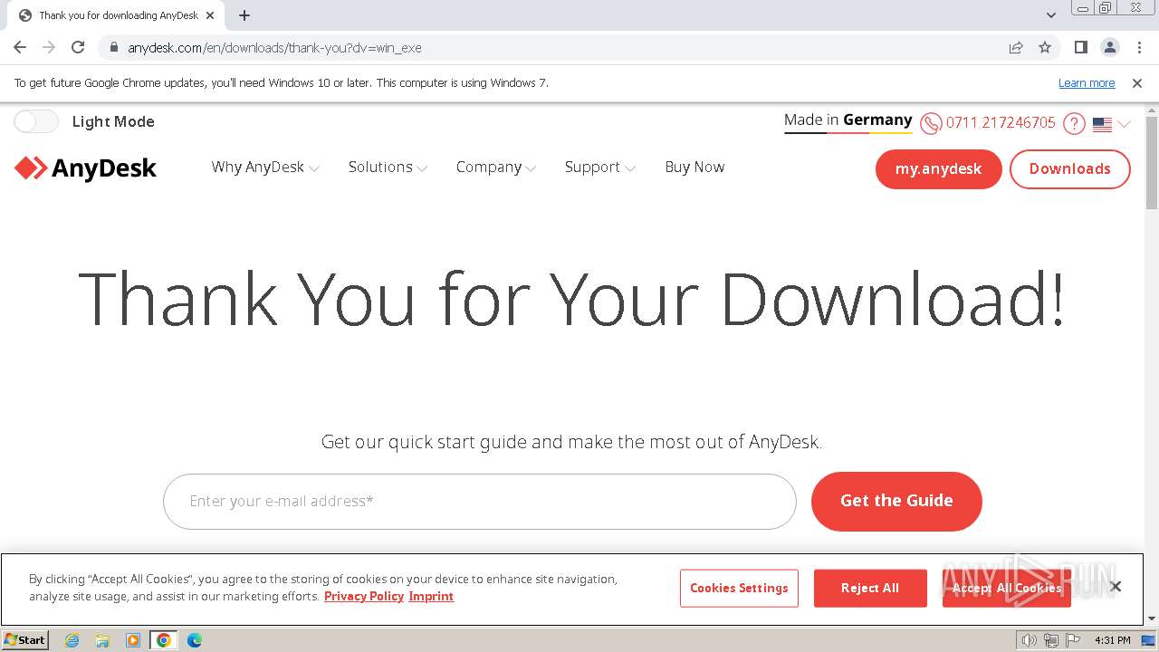Select the Thank you for downloading AnyDesk tab
Viewport: 1159px width, 652px height.
coord(117,15)
